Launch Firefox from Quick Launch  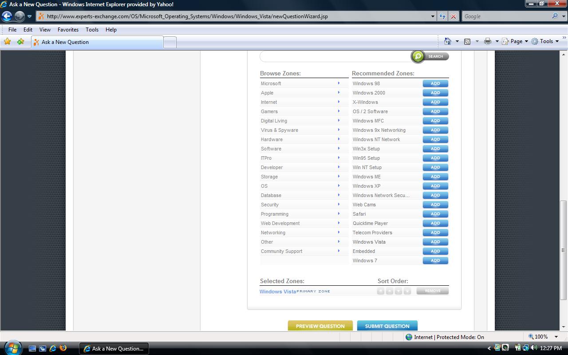63,348
